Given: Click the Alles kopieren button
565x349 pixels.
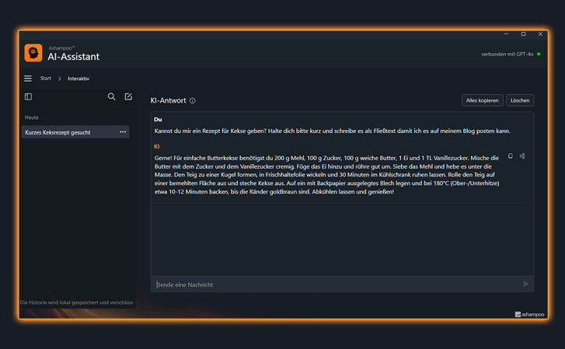Looking at the screenshot, I should point(482,100).
